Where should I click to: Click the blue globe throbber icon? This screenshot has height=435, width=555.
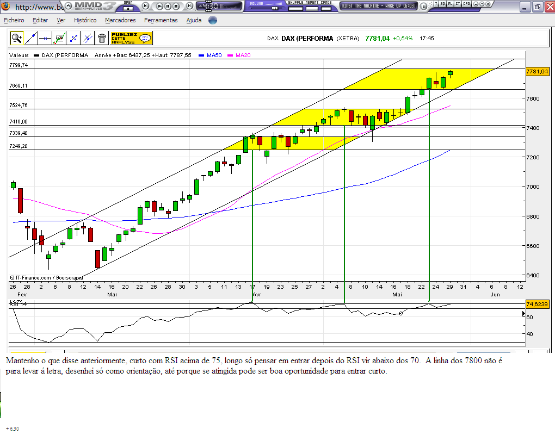pyautogui.click(x=213, y=20)
